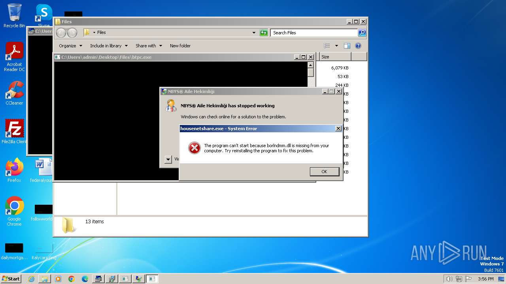The height and width of the screenshot is (284, 506).
Task: Open Windows Explorer taskbar icon
Action: tap(45, 279)
